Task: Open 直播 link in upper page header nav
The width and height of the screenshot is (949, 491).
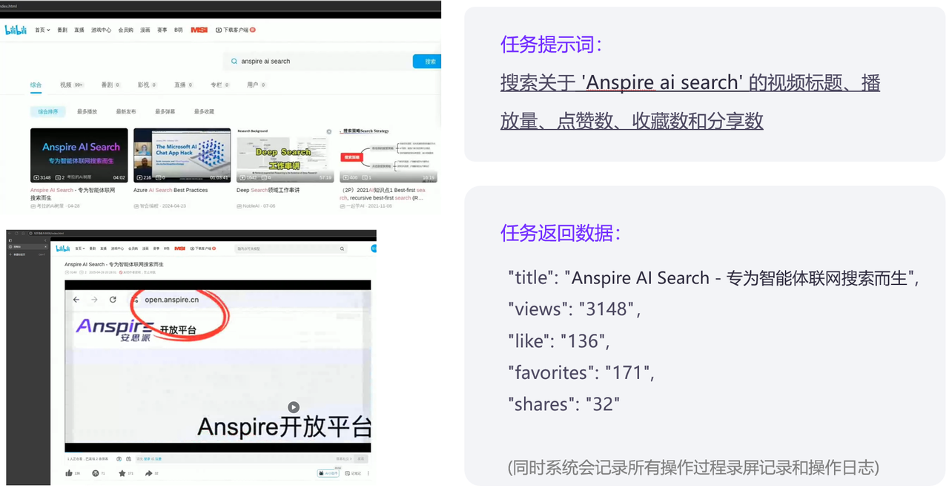Action: pos(79,30)
